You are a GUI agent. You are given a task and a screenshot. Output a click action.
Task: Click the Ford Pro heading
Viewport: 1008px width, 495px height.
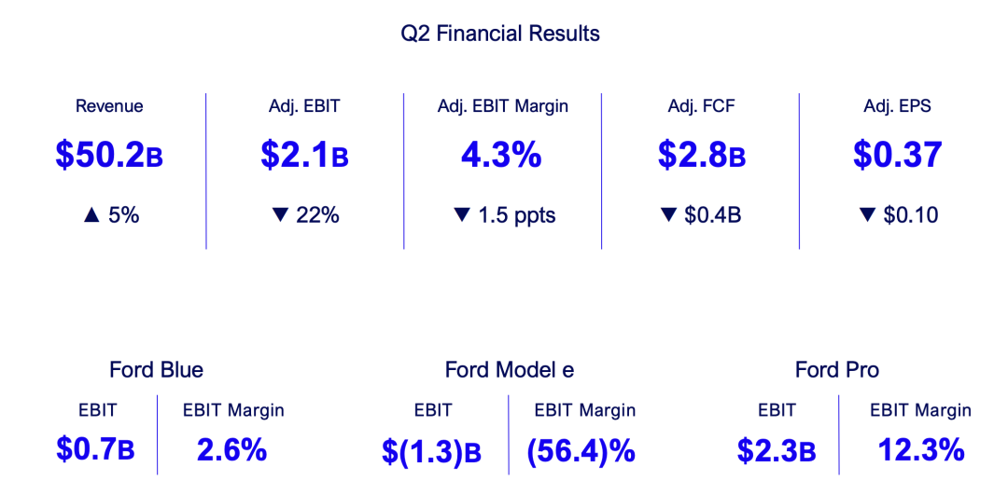[x=837, y=370]
